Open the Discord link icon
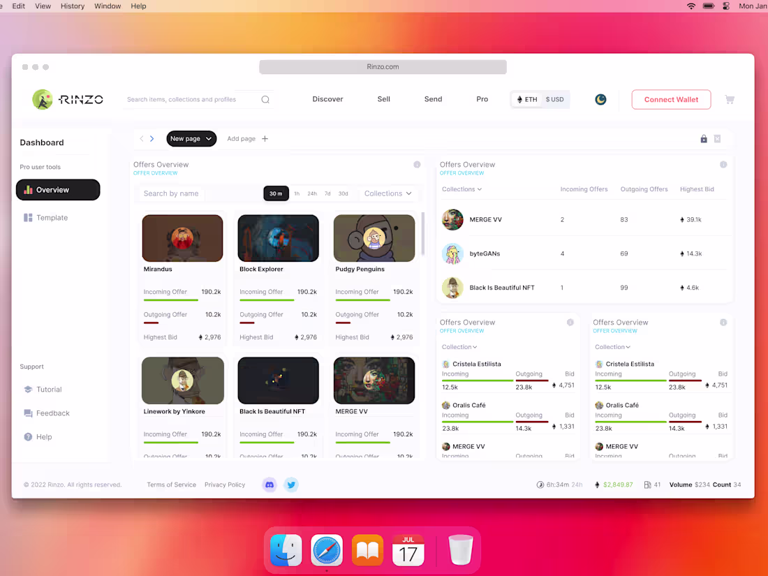 (269, 485)
